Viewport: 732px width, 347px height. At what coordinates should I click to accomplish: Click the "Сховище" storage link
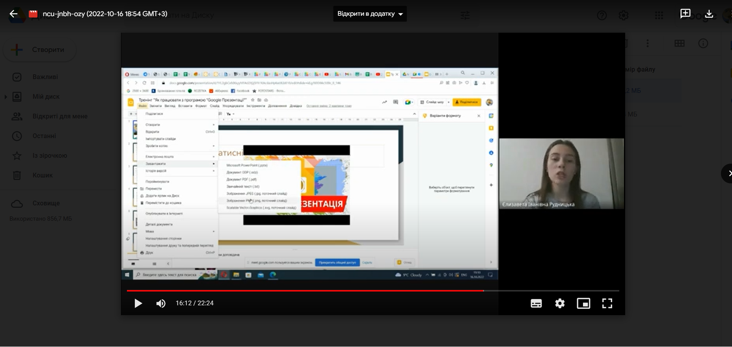(46, 203)
